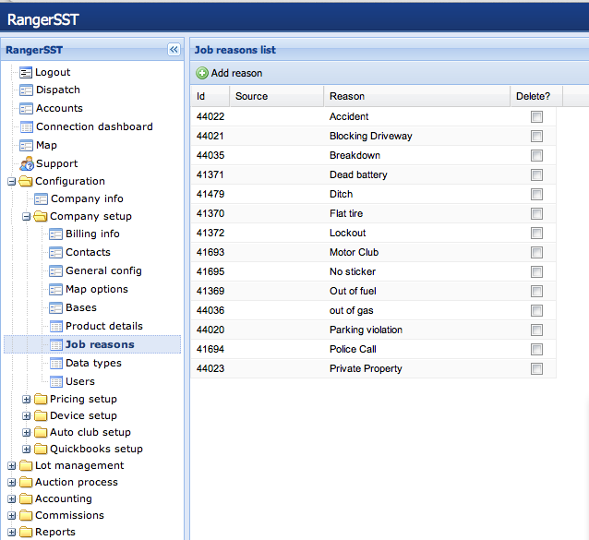Click the Billing info form icon
Viewport: 589px width, 540px height.
coord(55,234)
